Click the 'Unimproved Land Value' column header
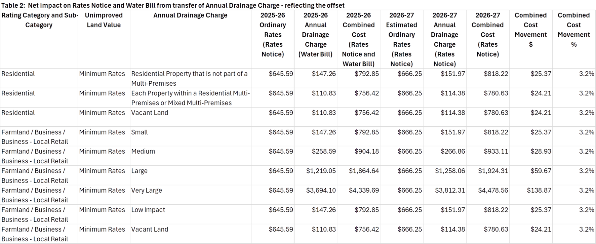The height and width of the screenshot is (244, 596). click(104, 20)
